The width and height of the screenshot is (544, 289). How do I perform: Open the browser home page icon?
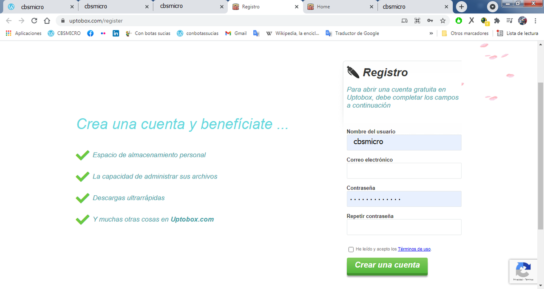tap(47, 20)
